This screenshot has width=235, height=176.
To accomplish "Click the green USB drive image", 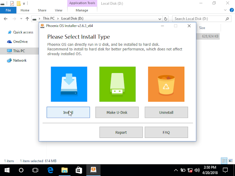I will pos(117,84).
